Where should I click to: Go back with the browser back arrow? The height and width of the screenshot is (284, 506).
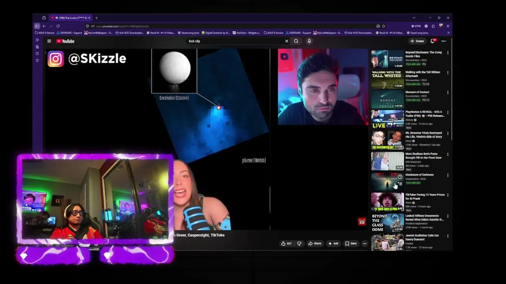pos(44,26)
